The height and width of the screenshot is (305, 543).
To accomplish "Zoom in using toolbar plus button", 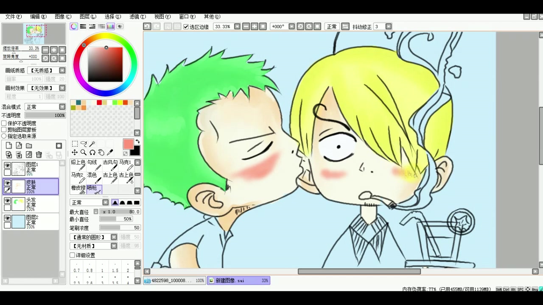I will 254,27.
